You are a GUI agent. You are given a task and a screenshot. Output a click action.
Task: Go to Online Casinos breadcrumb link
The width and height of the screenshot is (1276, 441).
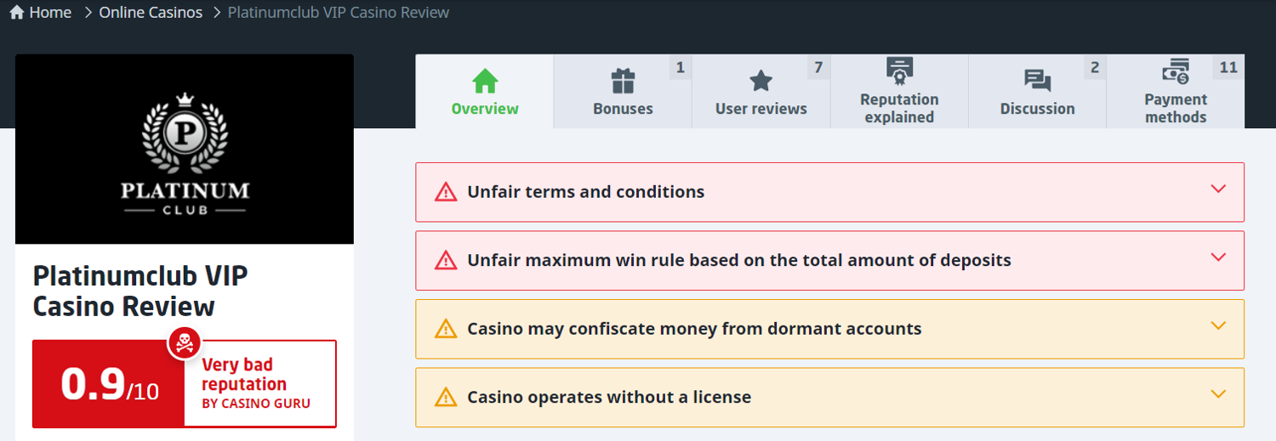pyautogui.click(x=151, y=13)
